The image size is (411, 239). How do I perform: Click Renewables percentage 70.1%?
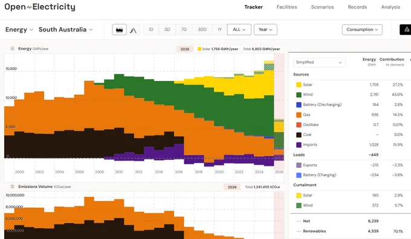[x=398, y=231]
